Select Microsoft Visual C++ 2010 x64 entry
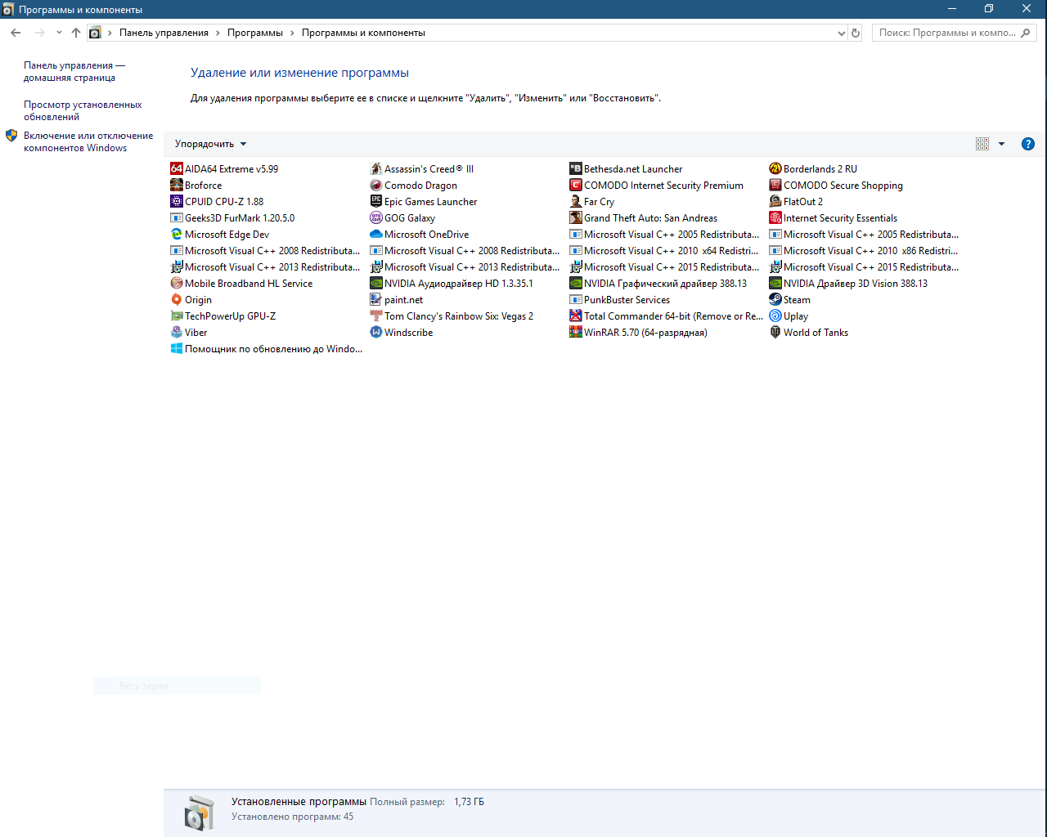The height and width of the screenshot is (837, 1047). tap(664, 251)
